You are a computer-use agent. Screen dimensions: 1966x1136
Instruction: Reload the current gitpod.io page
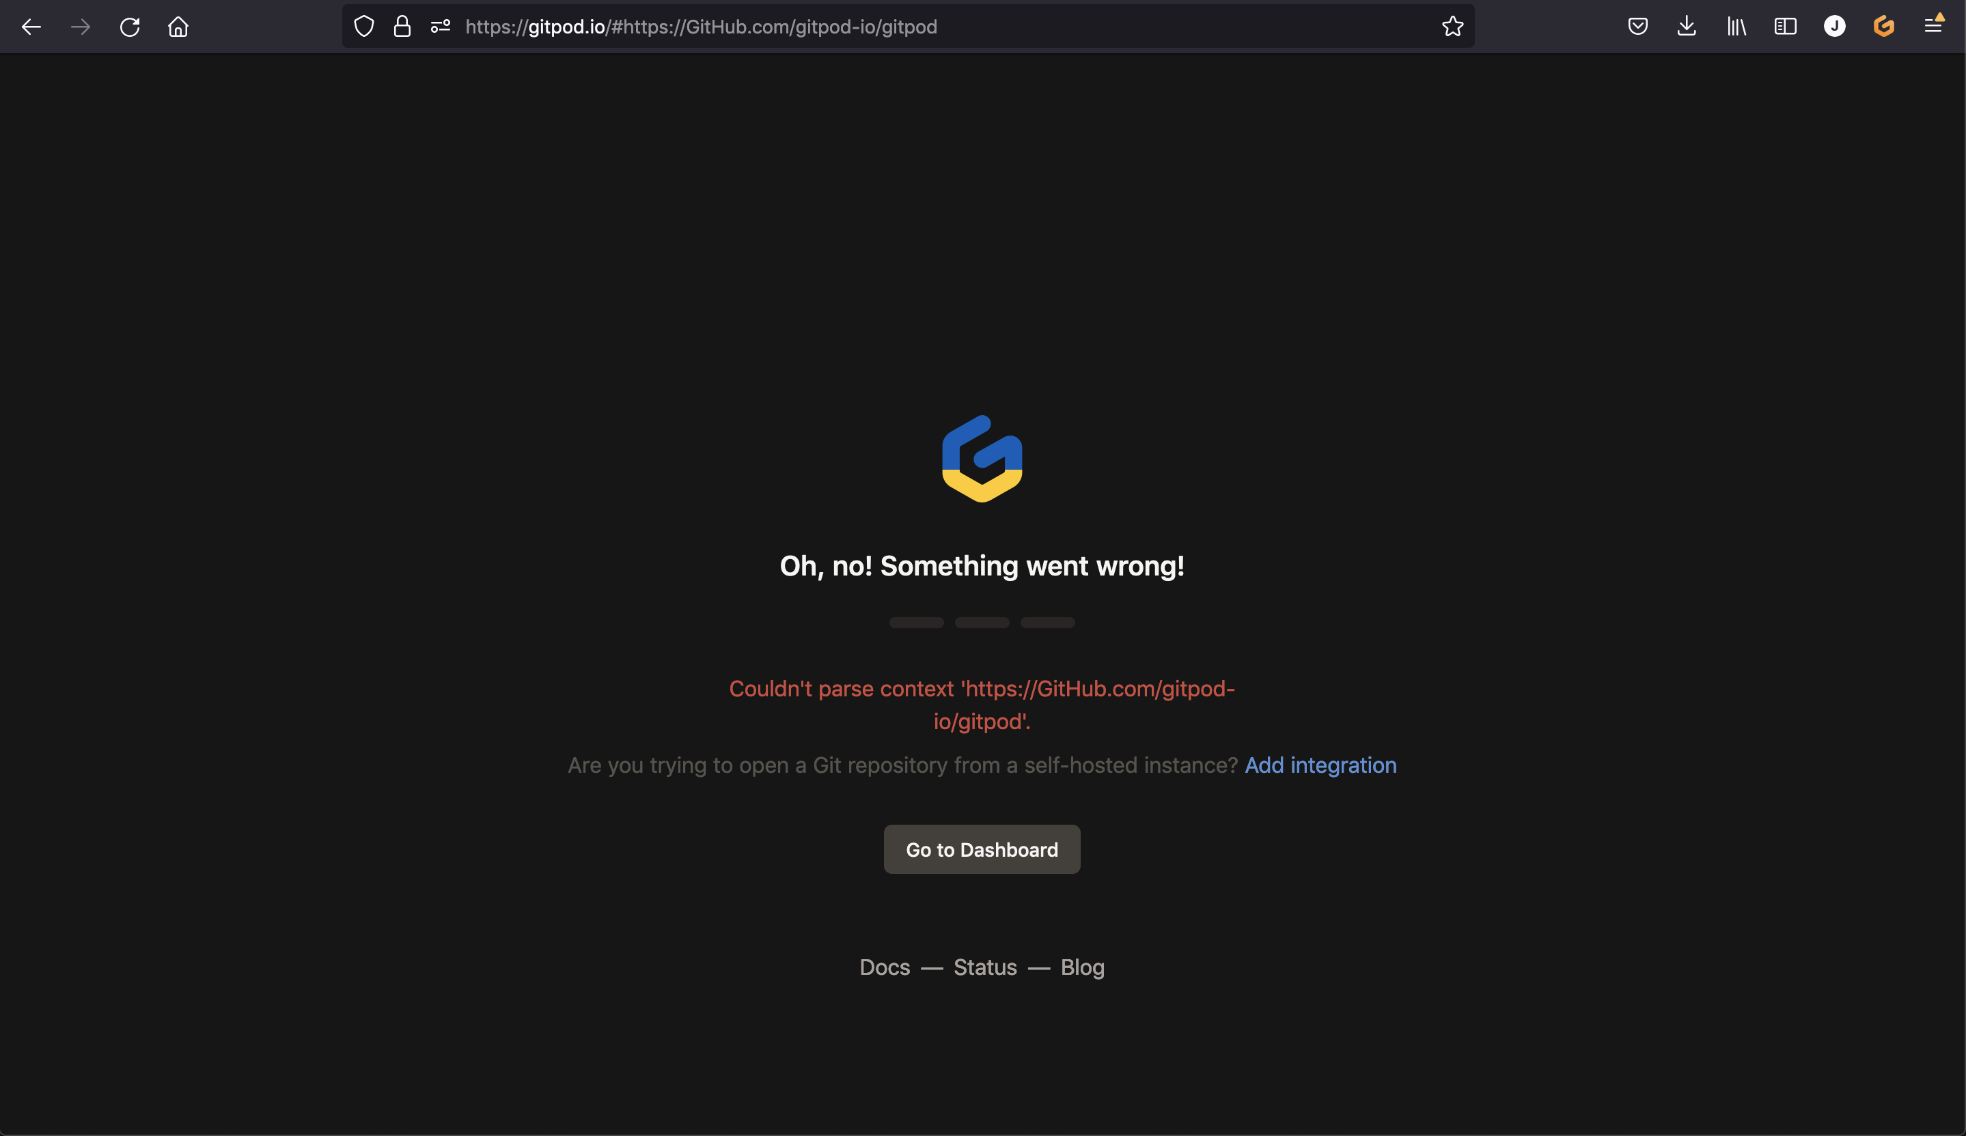click(x=130, y=27)
